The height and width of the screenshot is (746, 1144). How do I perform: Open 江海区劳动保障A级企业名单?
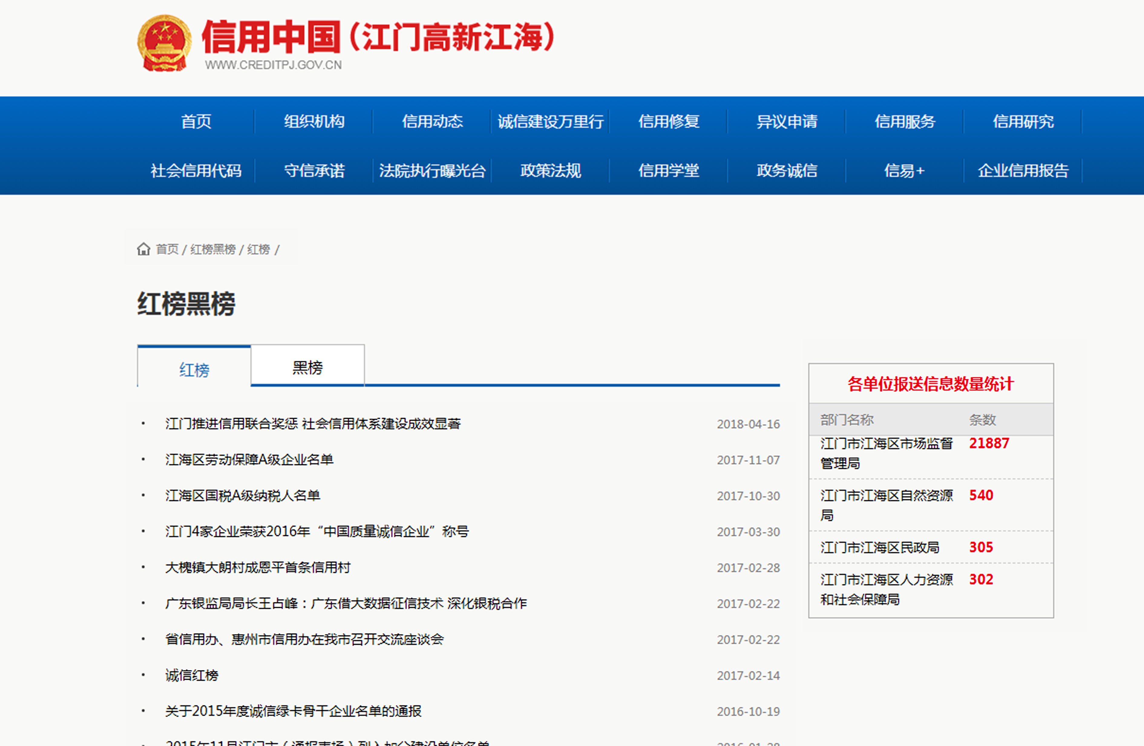point(249,459)
